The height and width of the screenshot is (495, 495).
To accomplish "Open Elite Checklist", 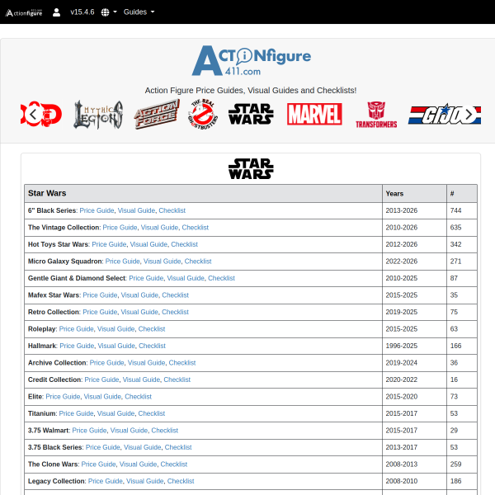I will (139, 397).
